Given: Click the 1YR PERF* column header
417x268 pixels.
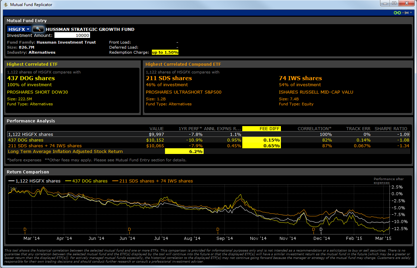Looking at the screenshot, I should (x=191, y=128).
